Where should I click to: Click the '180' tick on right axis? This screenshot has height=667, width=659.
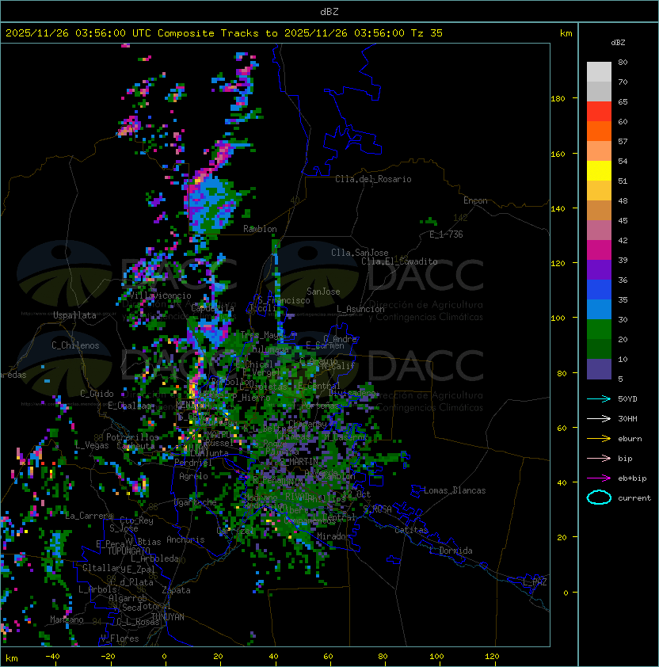[x=558, y=99]
